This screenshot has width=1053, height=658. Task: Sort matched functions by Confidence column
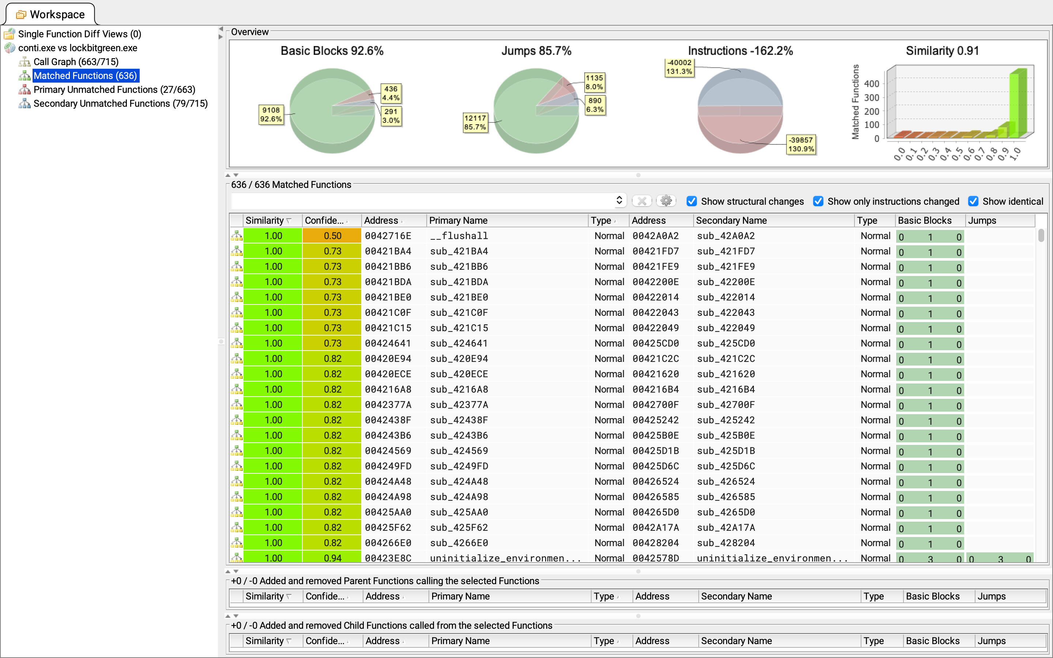tap(332, 220)
